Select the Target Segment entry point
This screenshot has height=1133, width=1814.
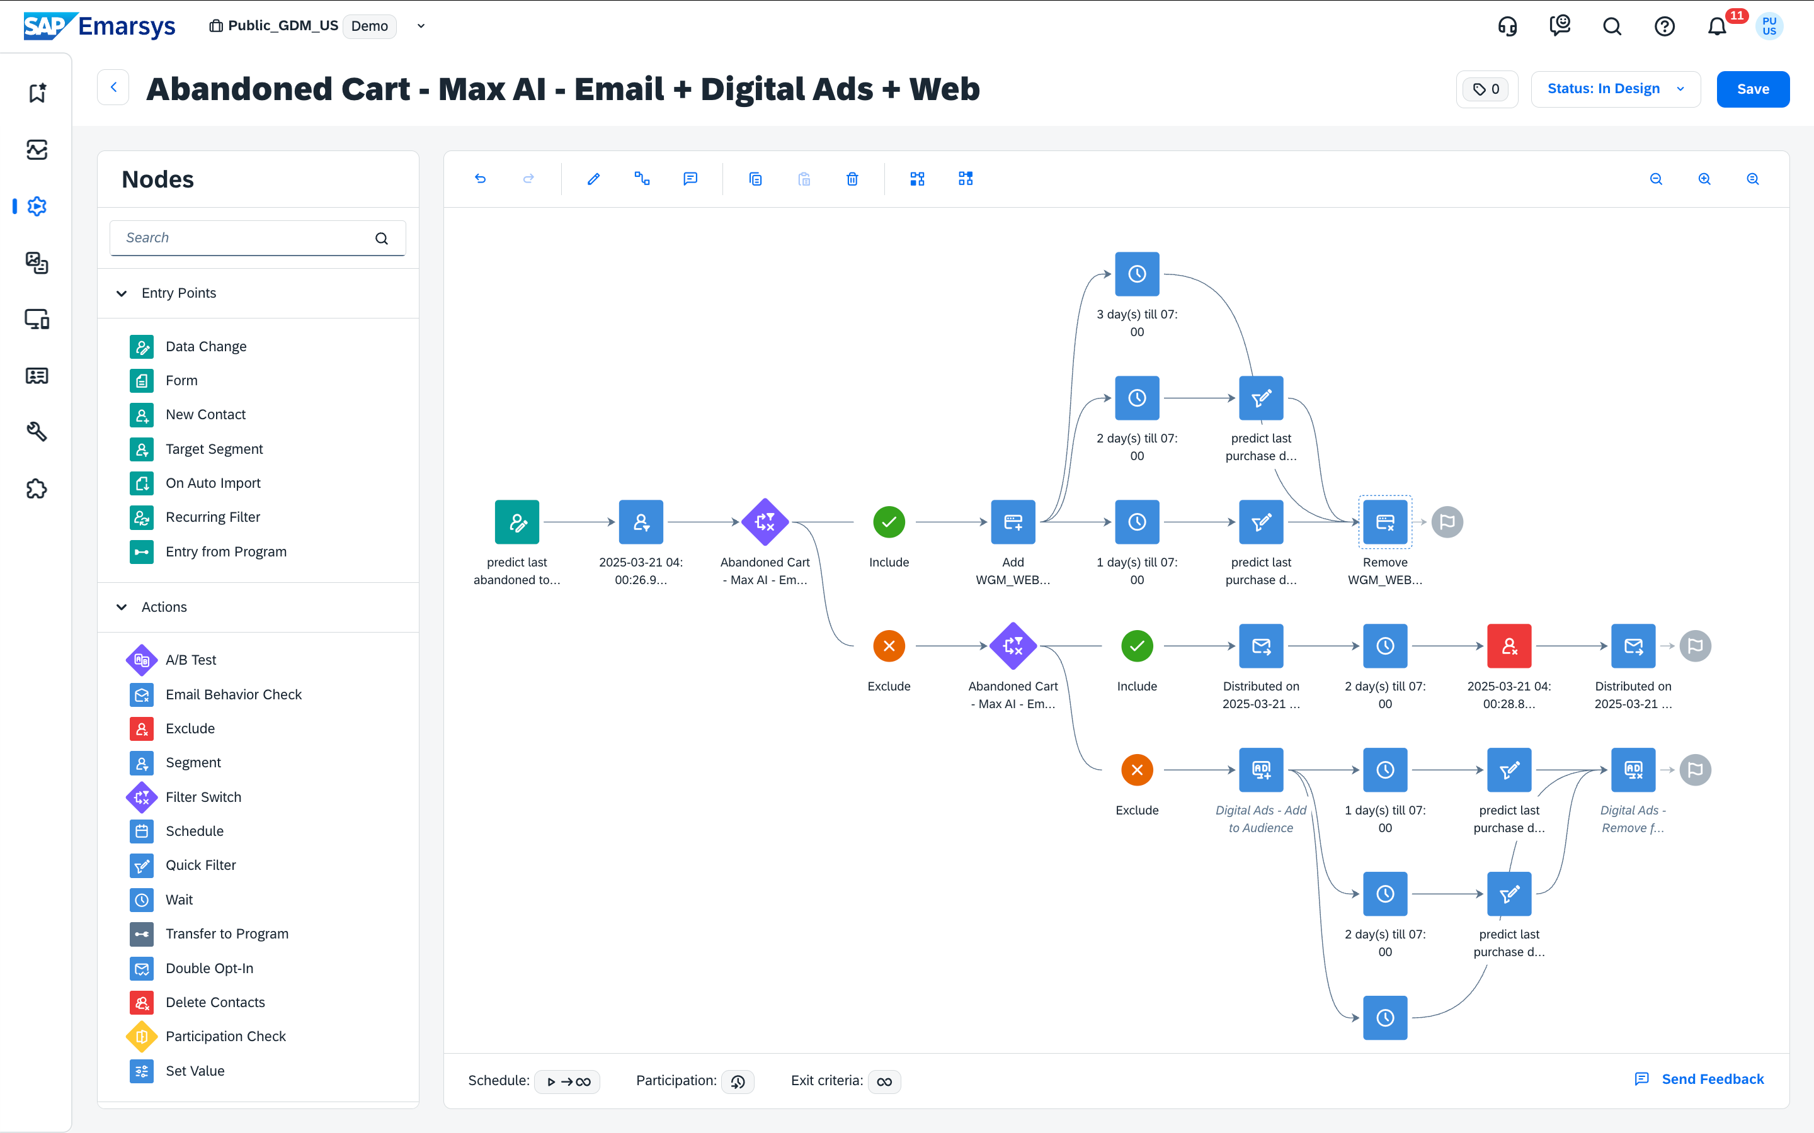click(x=214, y=449)
